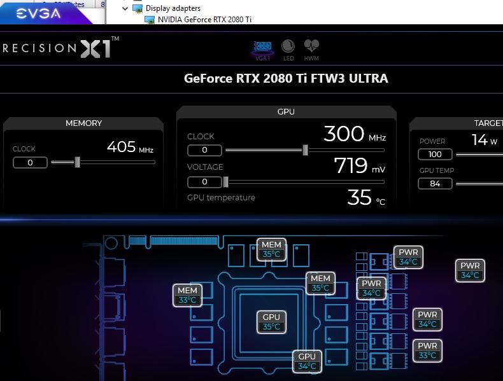The height and width of the screenshot is (381, 503).
Task: Click the Precision X1 logo text
Action: click(x=60, y=48)
